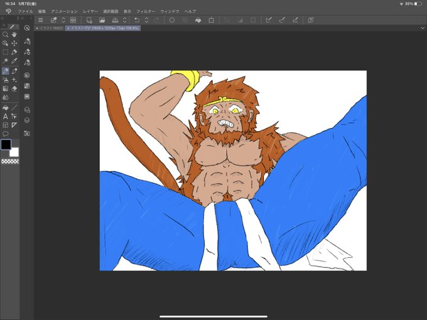Click the Undo arrow
Screen dimensions: 427x320
137,20
